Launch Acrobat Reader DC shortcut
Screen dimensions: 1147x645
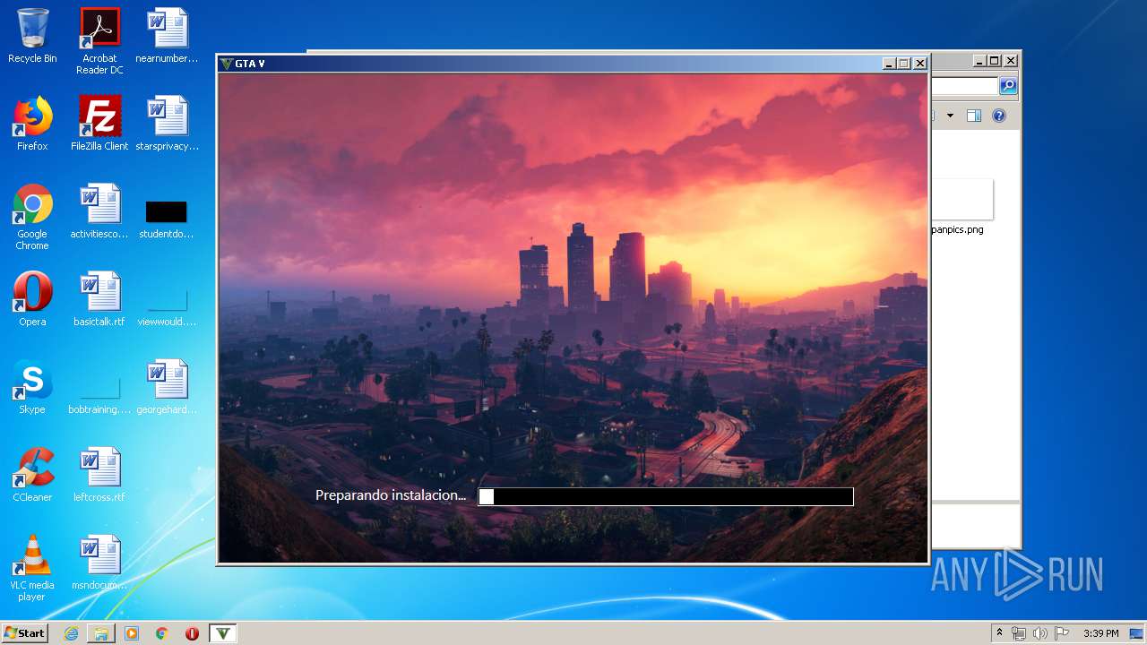click(x=99, y=41)
